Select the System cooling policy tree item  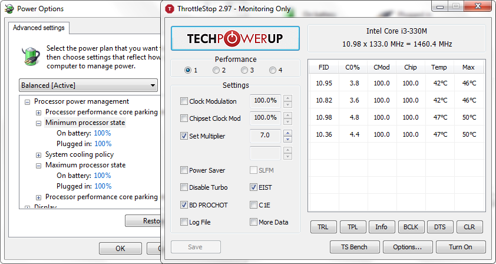(x=80, y=154)
